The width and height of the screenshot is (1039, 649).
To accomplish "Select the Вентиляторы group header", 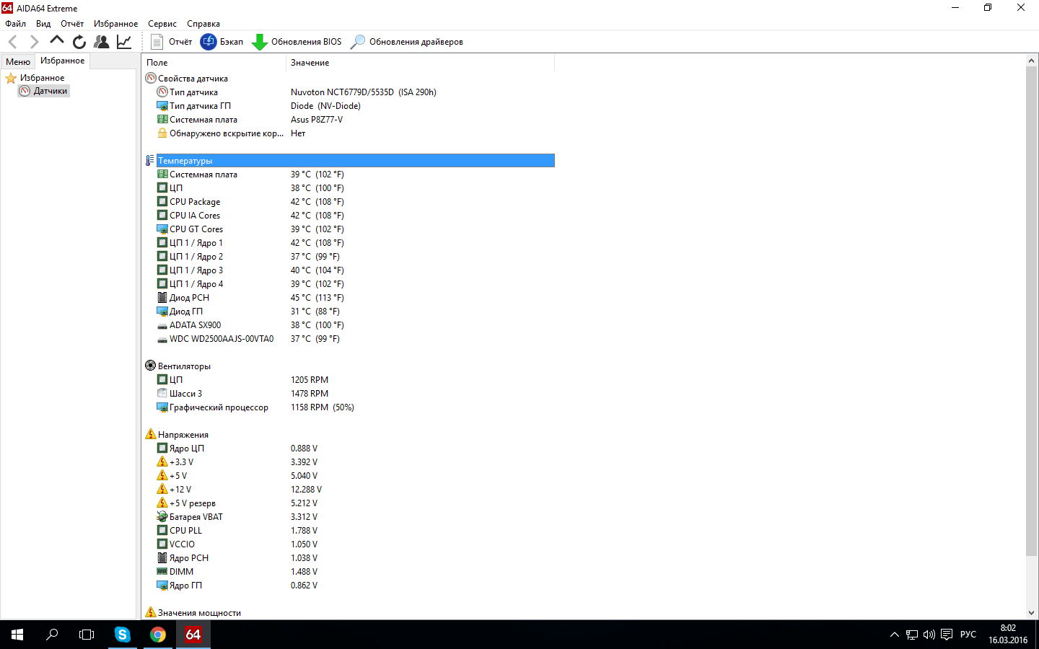I will tap(184, 366).
